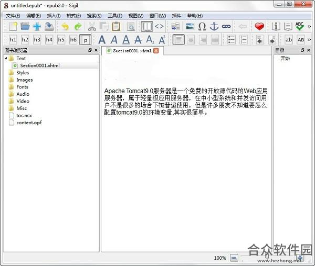Open find and replace magnifier icon
The width and height of the screenshot is (315, 266).
point(131,26)
